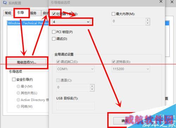Select Windows Technical Preview boot entry

tap(28, 23)
